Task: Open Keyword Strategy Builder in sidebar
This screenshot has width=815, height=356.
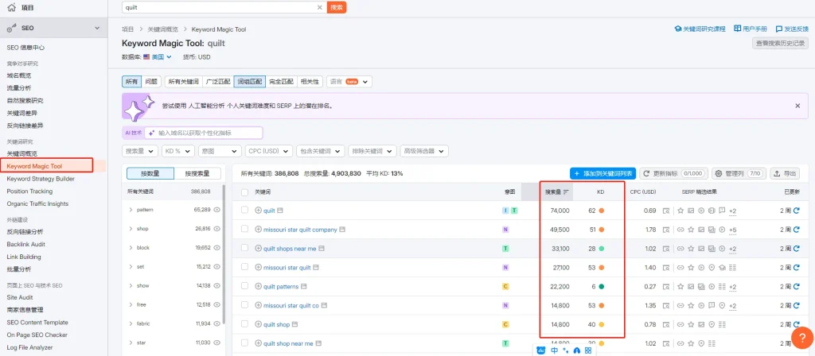Action: [x=41, y=179]
